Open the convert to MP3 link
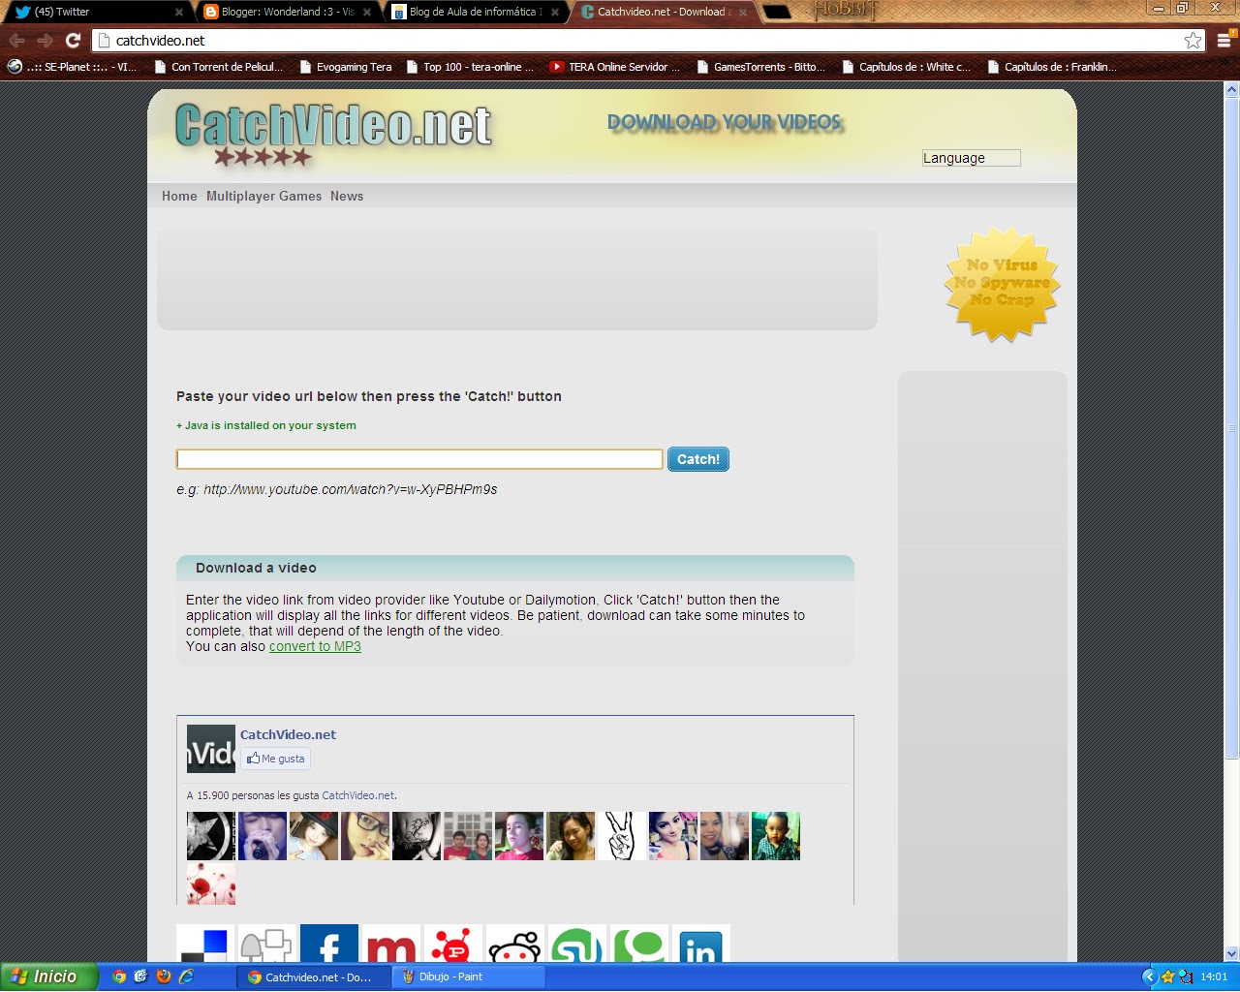 pyautogui.click(x=315, y=646)
